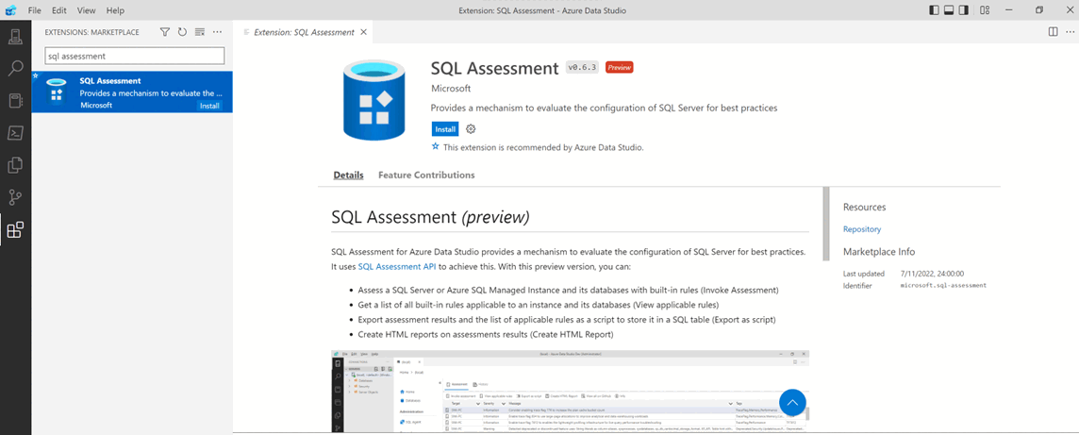1079x435 pixels.
Task: Open the Notebooks view in activity bar
Action: [15, 101]
